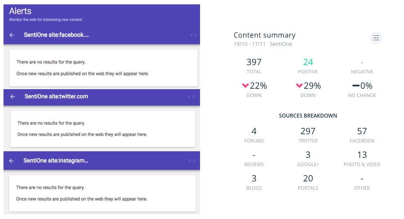Open the 297 Twitter source count
This screenshot has height=219, width=404.
coord(308,131)
